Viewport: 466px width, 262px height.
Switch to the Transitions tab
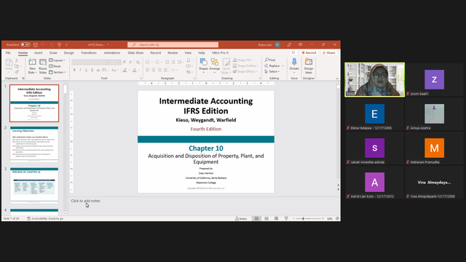click(89, 52)
